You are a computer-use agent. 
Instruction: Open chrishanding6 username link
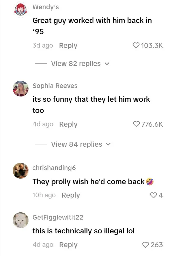click(x=54, y=168)
